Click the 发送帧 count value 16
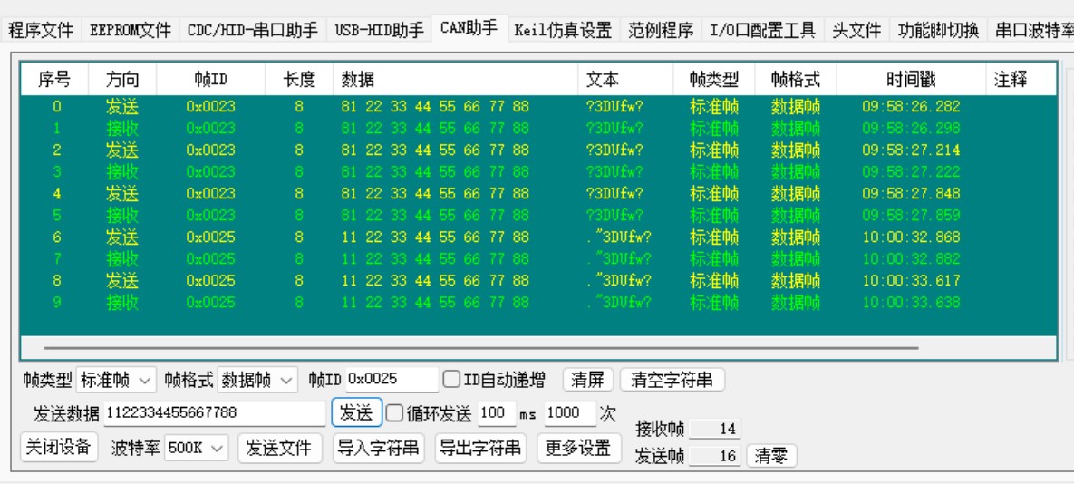Screen dimensions: 1074x484 click(x=714, y=456)
